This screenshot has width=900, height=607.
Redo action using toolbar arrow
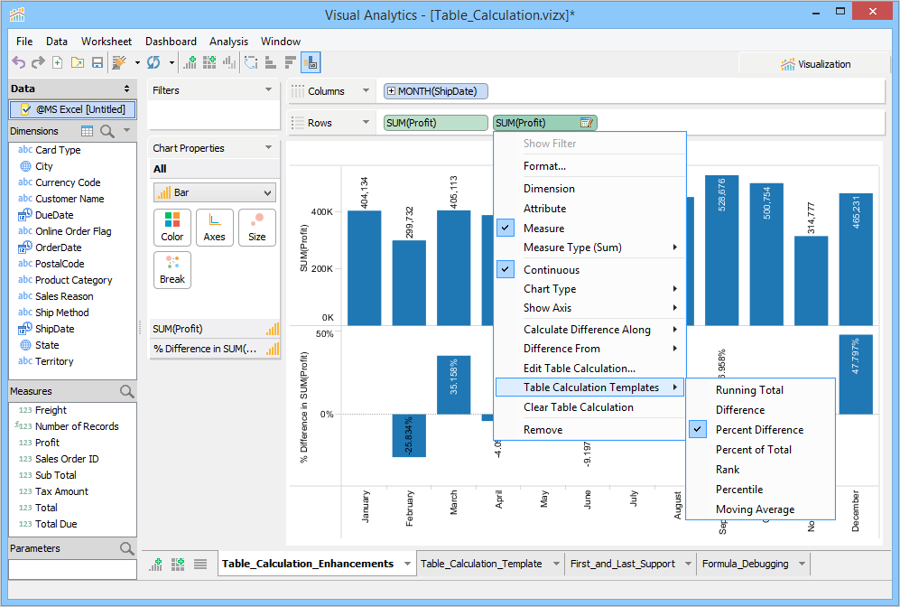(x=38, y=62)
